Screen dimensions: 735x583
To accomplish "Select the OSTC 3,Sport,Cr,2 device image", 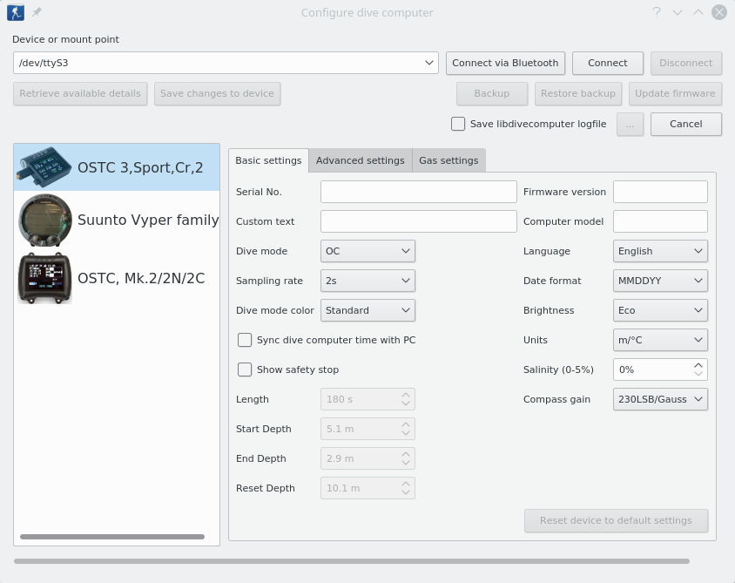I will (45, 167).
